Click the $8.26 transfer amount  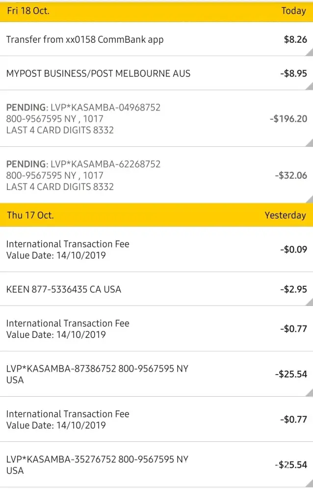click(x=295, y=40)
